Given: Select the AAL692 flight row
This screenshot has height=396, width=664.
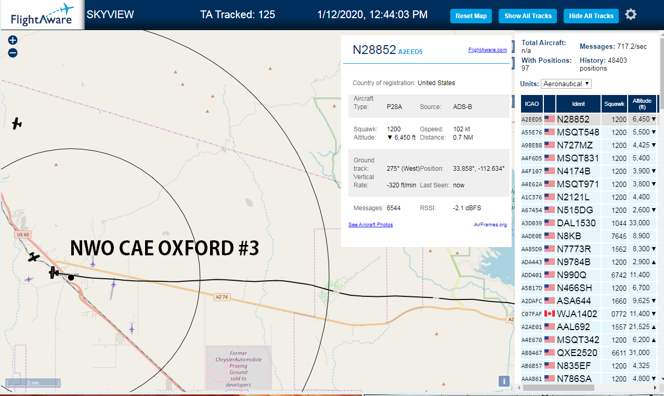Looking at the screenshot, I should (589, 326).
